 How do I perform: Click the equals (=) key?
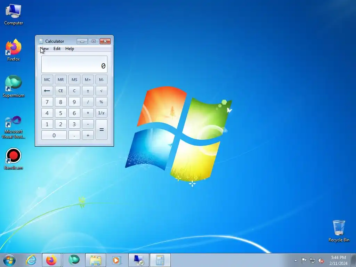point(102,129)
